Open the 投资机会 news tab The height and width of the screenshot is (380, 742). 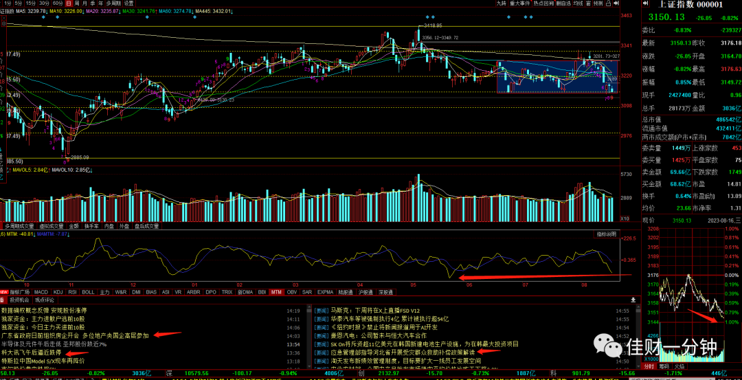[x=19, y=300]
